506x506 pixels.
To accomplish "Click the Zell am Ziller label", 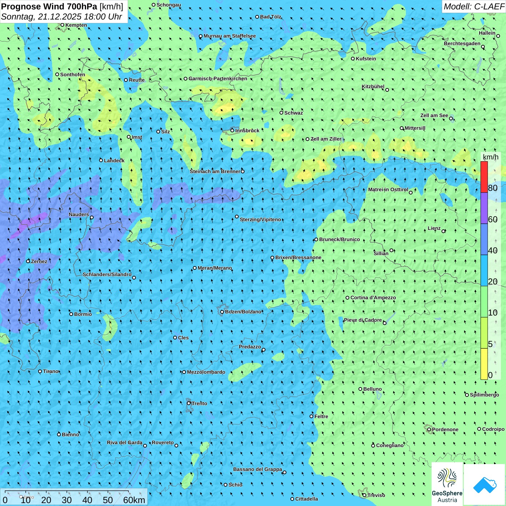I will pos(326,139).
